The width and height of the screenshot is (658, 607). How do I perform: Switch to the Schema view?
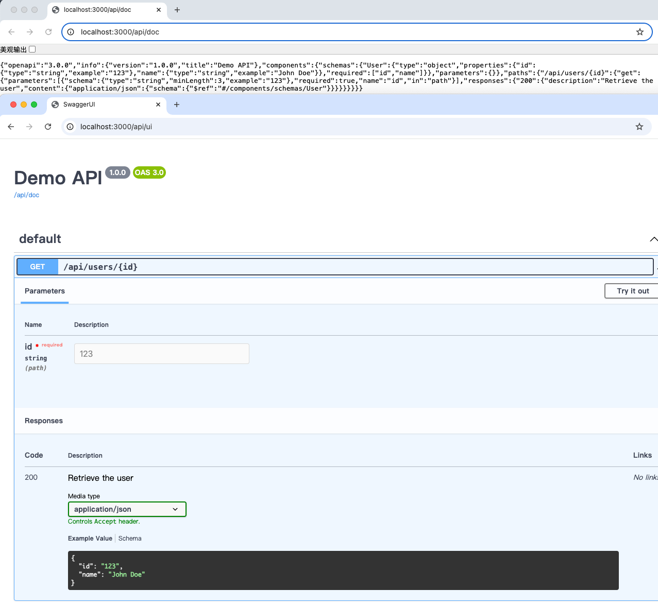pyautogui.click(x=129, y=538)
